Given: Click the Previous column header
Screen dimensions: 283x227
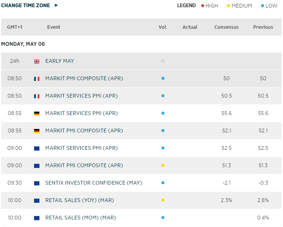Looking at the screenshot, I should (263, 27).
